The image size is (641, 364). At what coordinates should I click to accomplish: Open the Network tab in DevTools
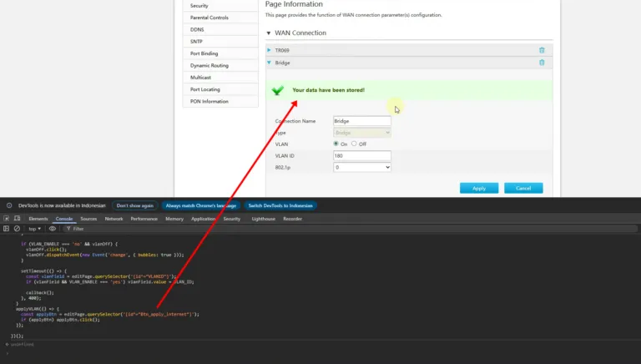click(x=114, y=219)
